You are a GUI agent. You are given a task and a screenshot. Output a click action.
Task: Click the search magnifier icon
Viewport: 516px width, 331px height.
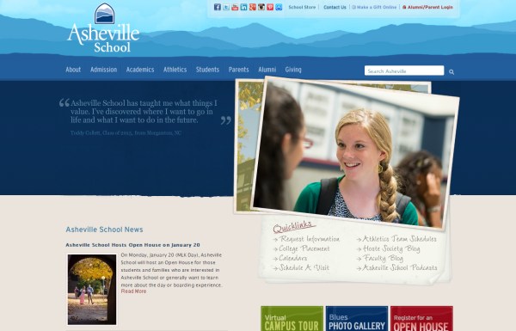451,71
